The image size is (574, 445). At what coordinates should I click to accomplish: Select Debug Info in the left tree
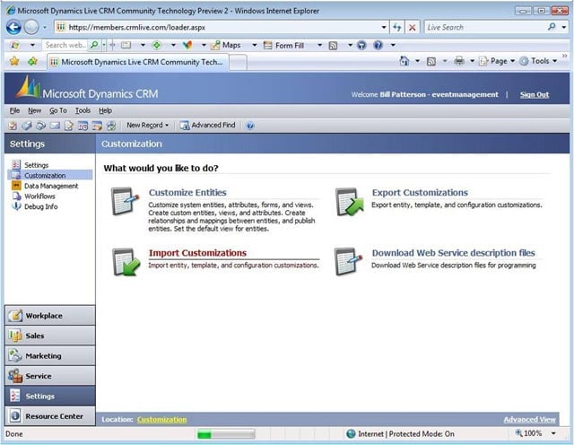[x=40, y=206]
